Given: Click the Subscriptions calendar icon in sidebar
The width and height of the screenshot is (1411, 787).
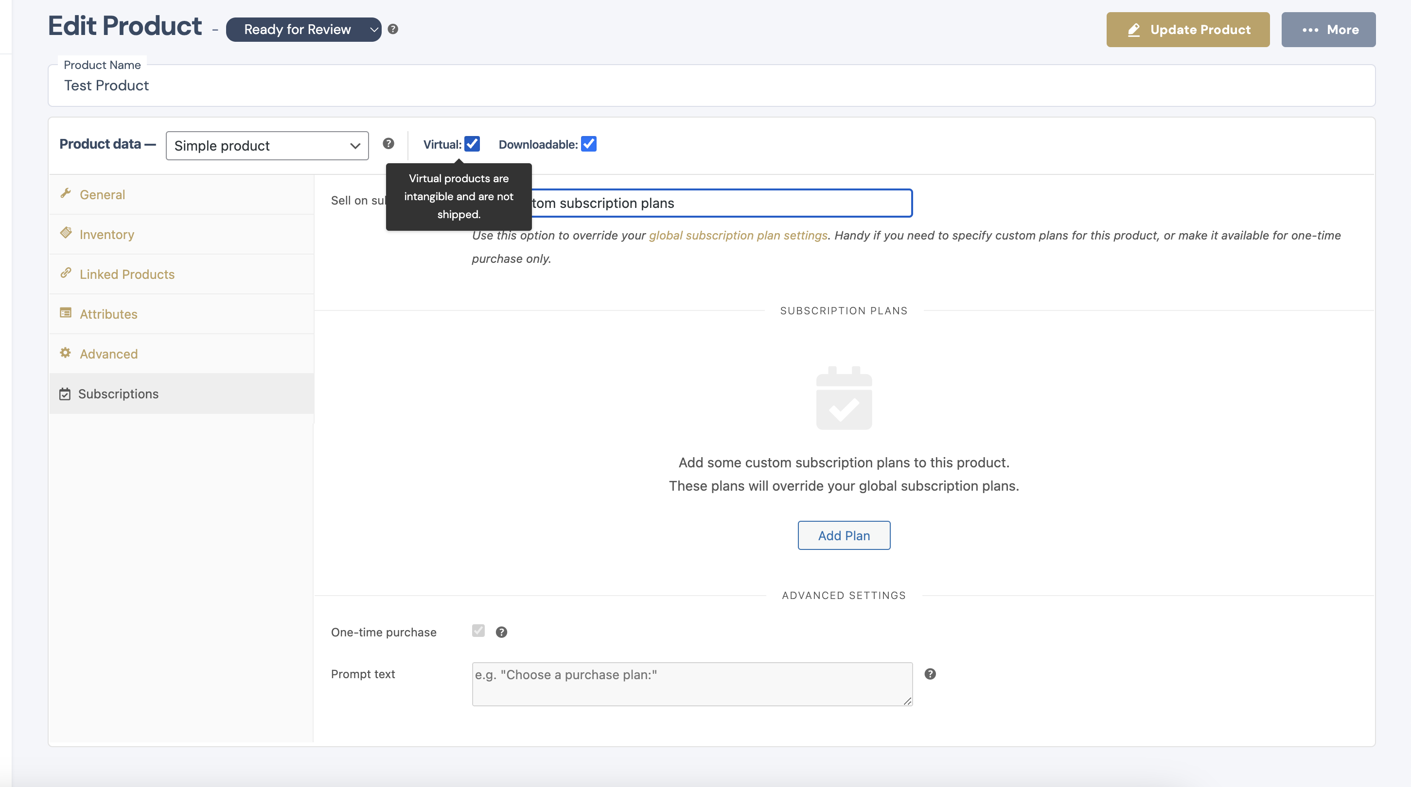Looking at the screenshot, I should click(65, 394).
